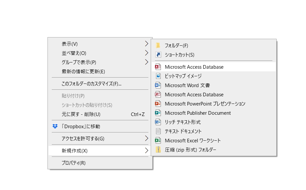Screen dimensions: 306x190
Task: Click the テキスト ドキュメント notepad icon
Action: point(158,131)
